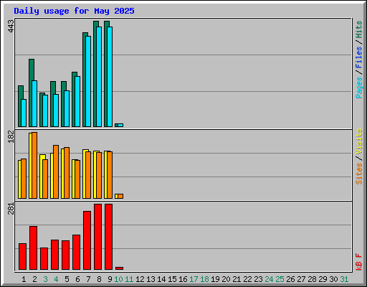
Task: Click day label '7' on the x-axis
Action: [88, 279]
